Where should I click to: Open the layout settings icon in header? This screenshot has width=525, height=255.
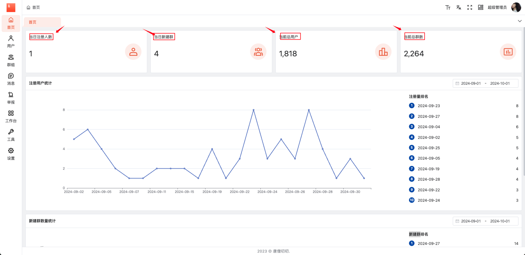(x=480, y=7)
